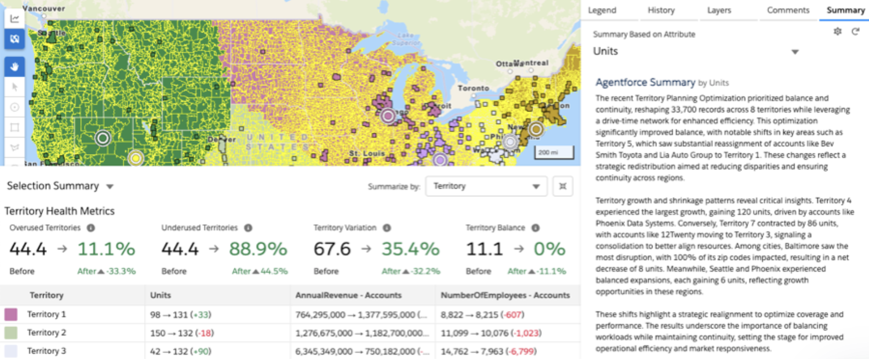Expand the Selection Summary menu

tap(110, 187)
